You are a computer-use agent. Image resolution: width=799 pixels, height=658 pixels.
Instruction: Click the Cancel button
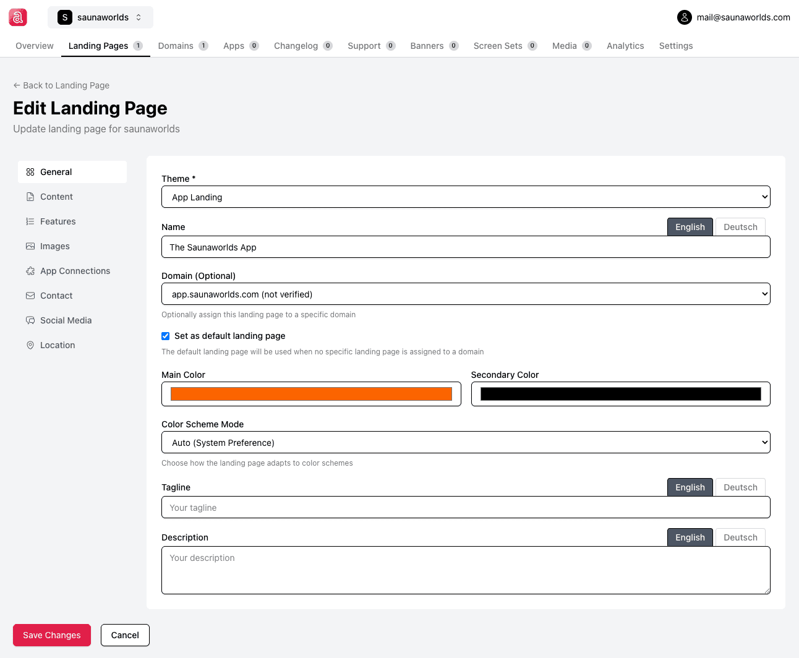point(125,635)
